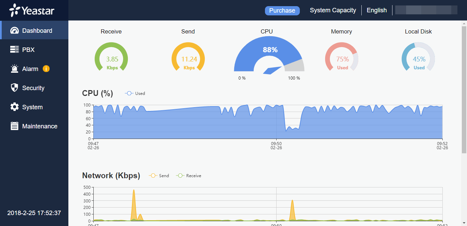Click the 'CPU' label above the gauge
Screen dimensions: 467x226
coord(267,31)
